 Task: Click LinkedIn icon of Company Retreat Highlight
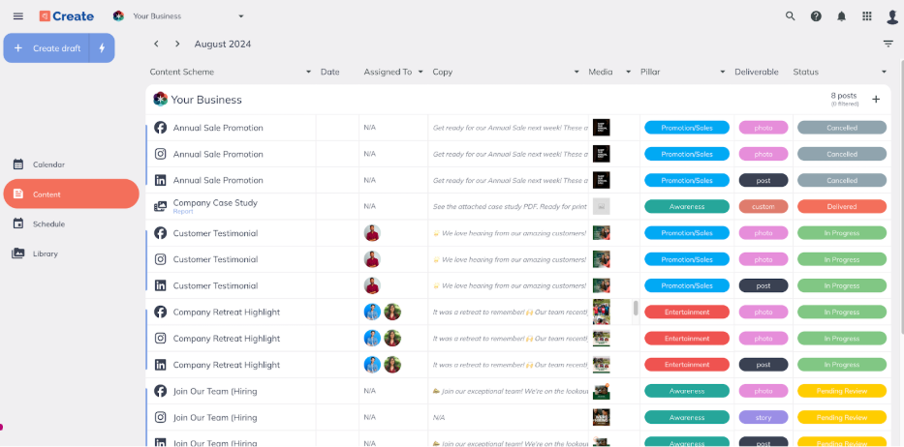161,365
